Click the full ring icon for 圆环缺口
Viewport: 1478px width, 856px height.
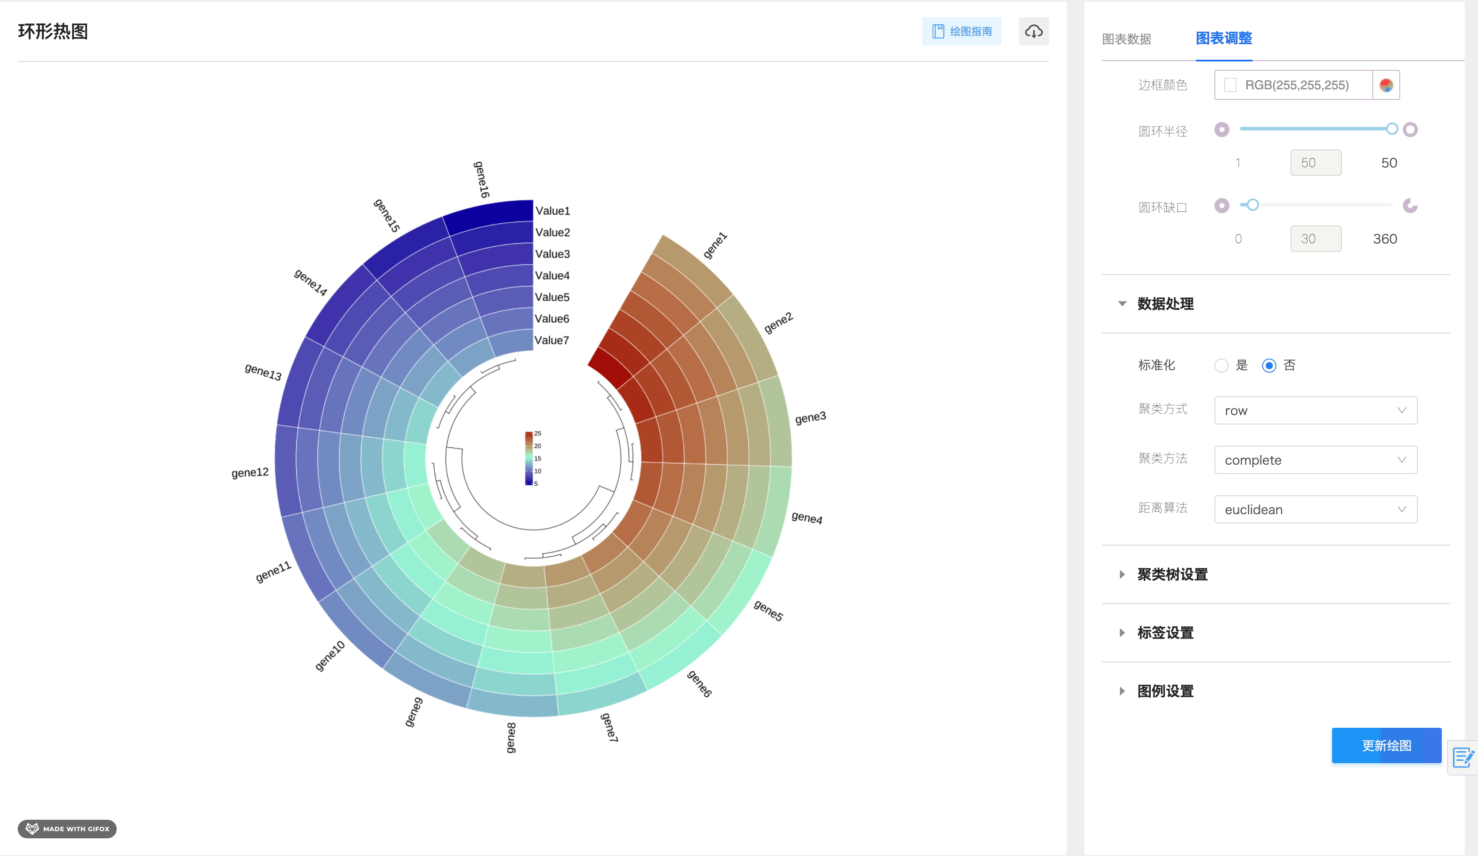[x=1221, y=206]
